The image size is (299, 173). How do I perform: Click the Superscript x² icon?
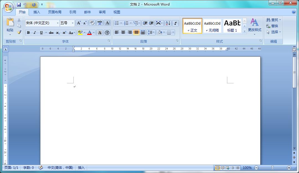[x=64, y=33]
